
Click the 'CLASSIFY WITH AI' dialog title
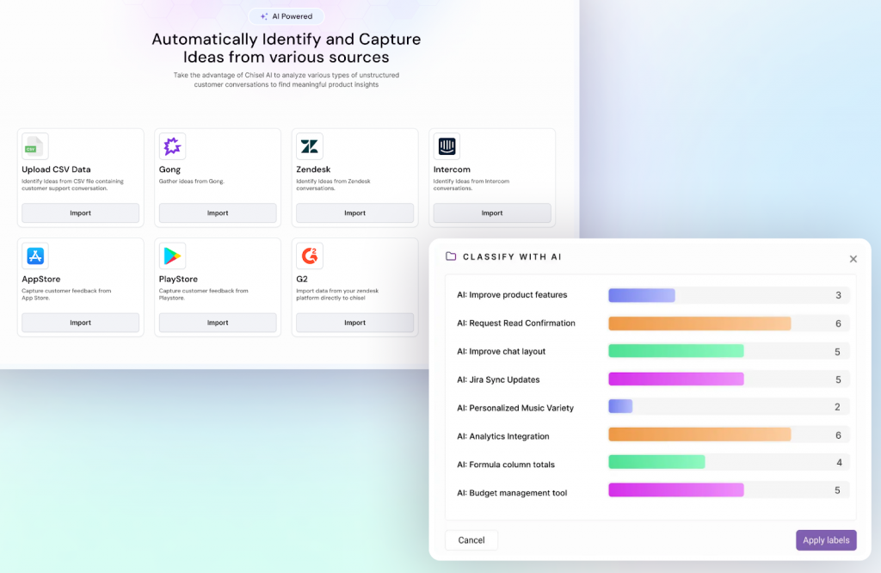coord(512,256)
